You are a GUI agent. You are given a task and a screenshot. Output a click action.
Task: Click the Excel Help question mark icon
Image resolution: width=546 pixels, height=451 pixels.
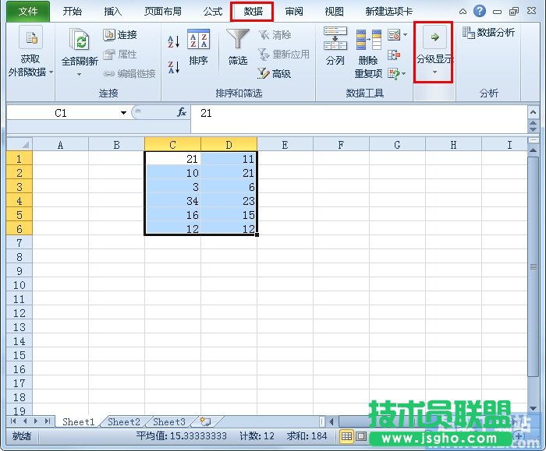[x=480, y=11]
